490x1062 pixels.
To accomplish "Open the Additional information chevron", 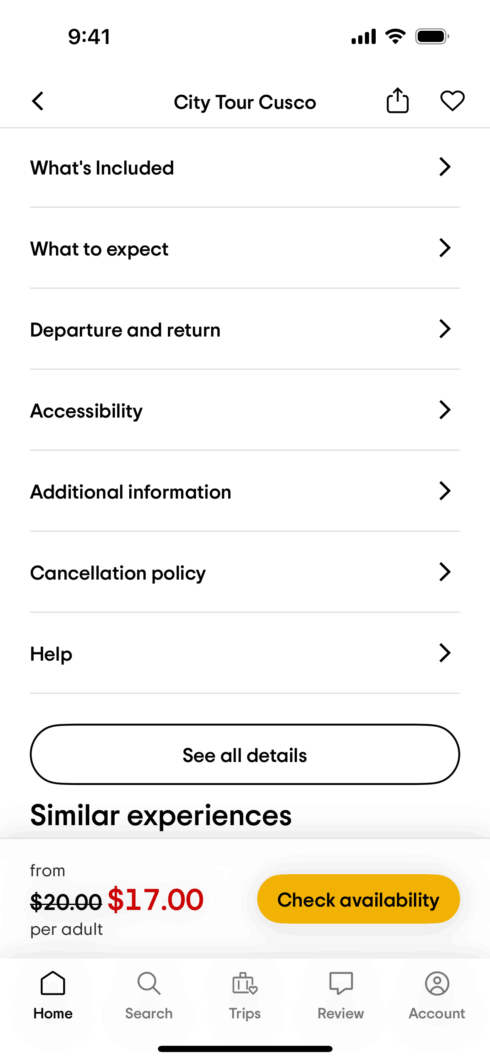I will [x=445, y=491].
